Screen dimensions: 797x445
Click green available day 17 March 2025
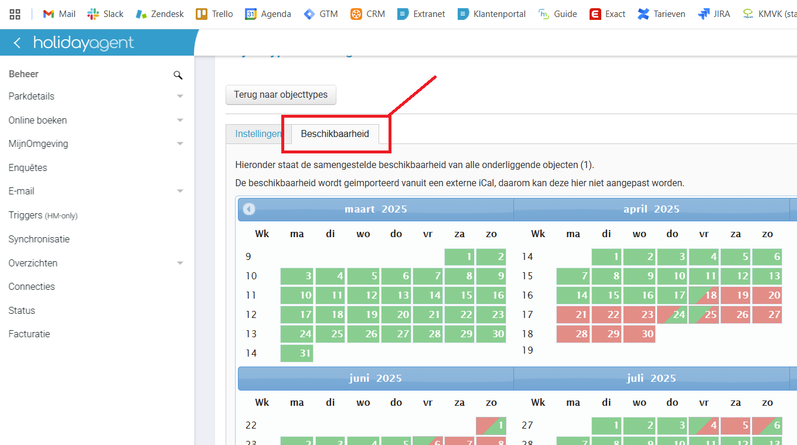(297, 314)
